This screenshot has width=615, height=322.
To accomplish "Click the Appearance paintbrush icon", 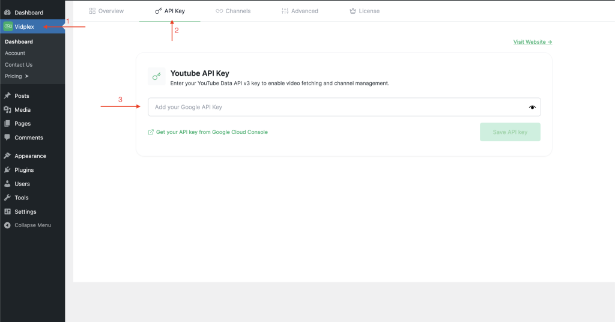I will (7, 156).
